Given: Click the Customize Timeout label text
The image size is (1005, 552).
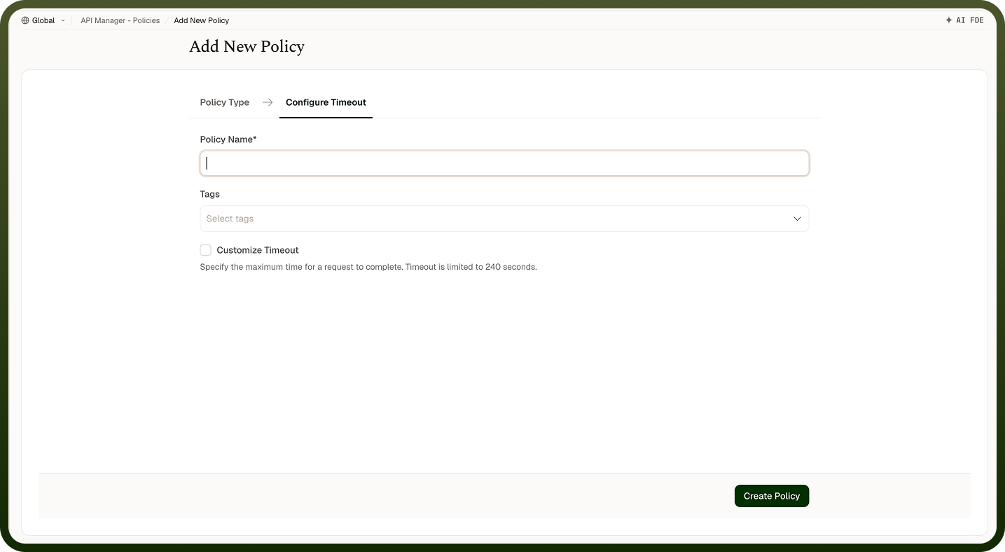Looking at the screenshot, I should click(x=258, y=250).
